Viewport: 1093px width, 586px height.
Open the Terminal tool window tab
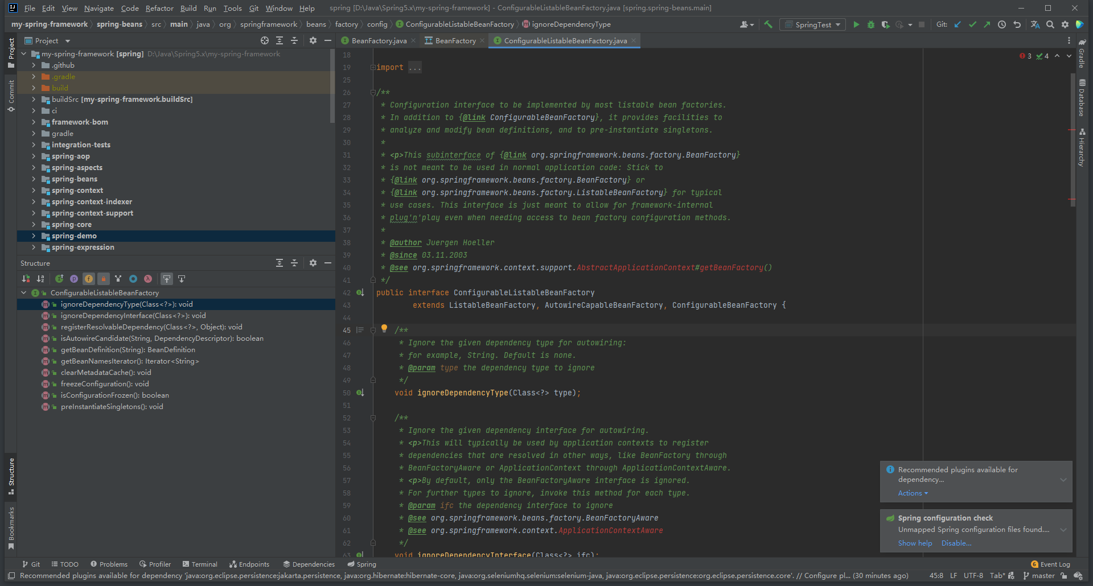coord(200,564)
